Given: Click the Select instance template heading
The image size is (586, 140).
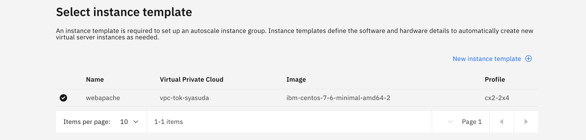Looking at the screenshot, I should click(124, 12).
